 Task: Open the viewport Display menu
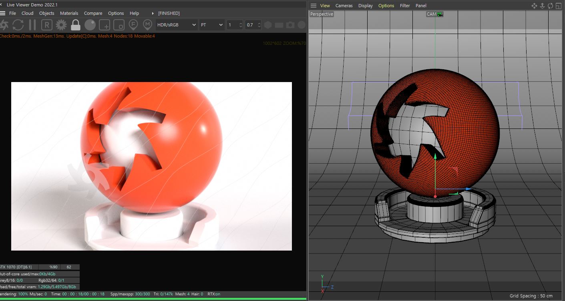366,6
